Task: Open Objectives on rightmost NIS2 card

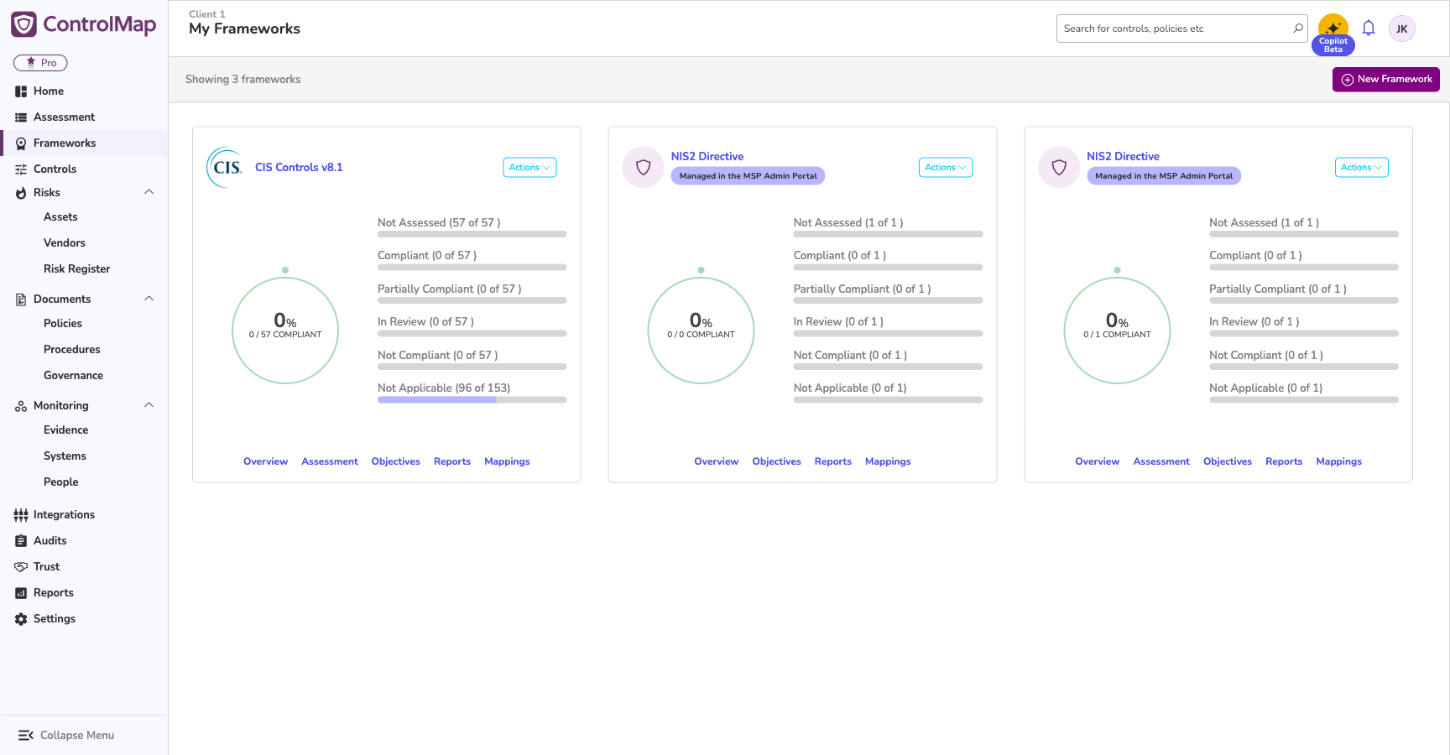Action: (x=1228, y=462)
